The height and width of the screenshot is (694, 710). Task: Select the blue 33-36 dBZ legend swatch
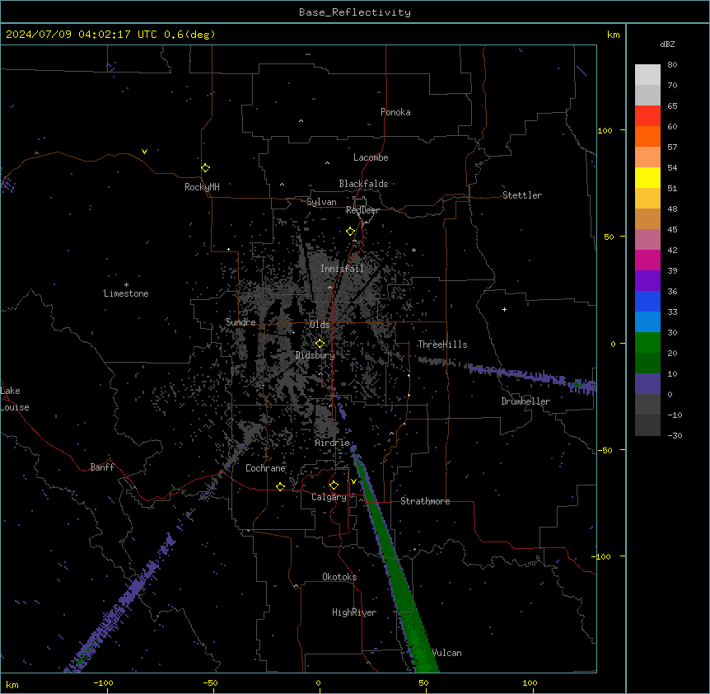647,301
